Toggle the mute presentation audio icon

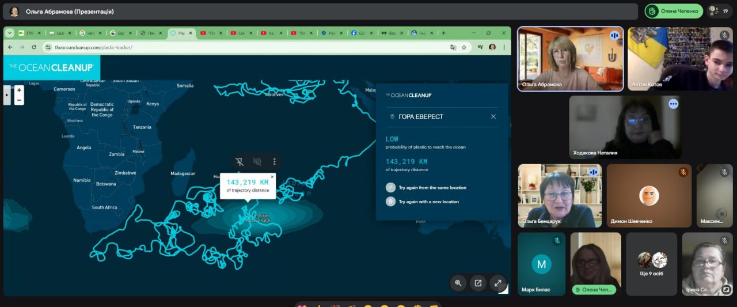point(257,162)
